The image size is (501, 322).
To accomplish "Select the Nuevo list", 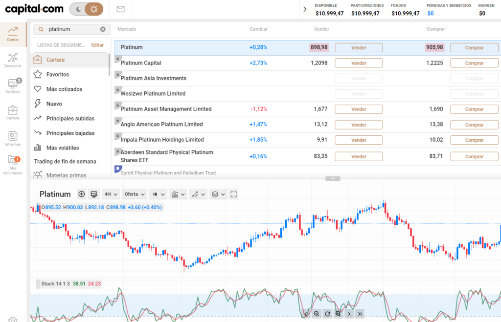I will click(x=69, y=104).
